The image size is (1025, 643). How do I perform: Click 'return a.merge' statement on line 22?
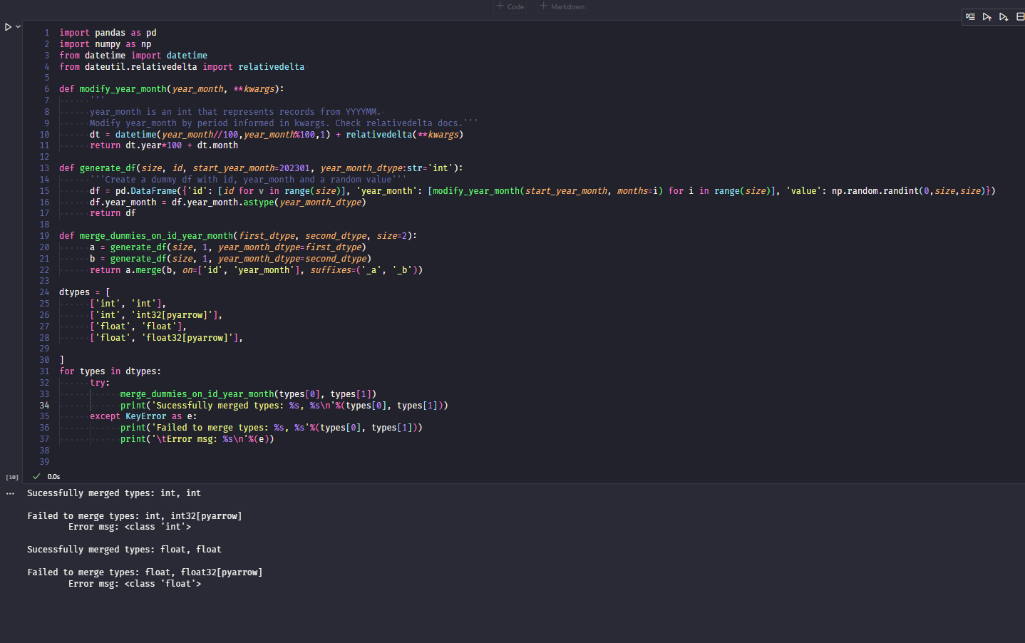pos(256,270)
